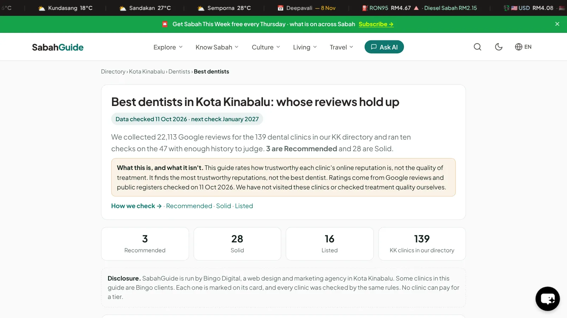Expand the Explore menu
The image size is (567, 318).
click(x=168, y=47)
